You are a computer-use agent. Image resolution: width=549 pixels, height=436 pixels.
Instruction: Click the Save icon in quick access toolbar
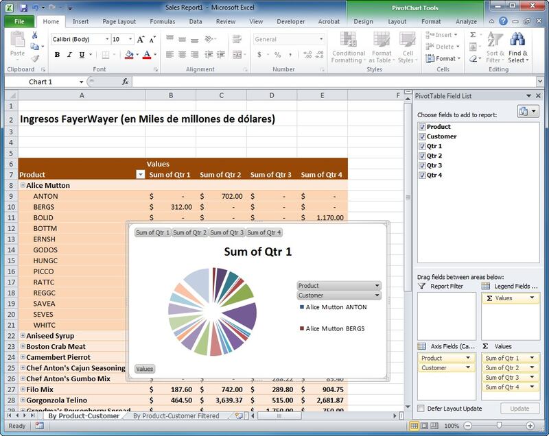click(23, 8)
